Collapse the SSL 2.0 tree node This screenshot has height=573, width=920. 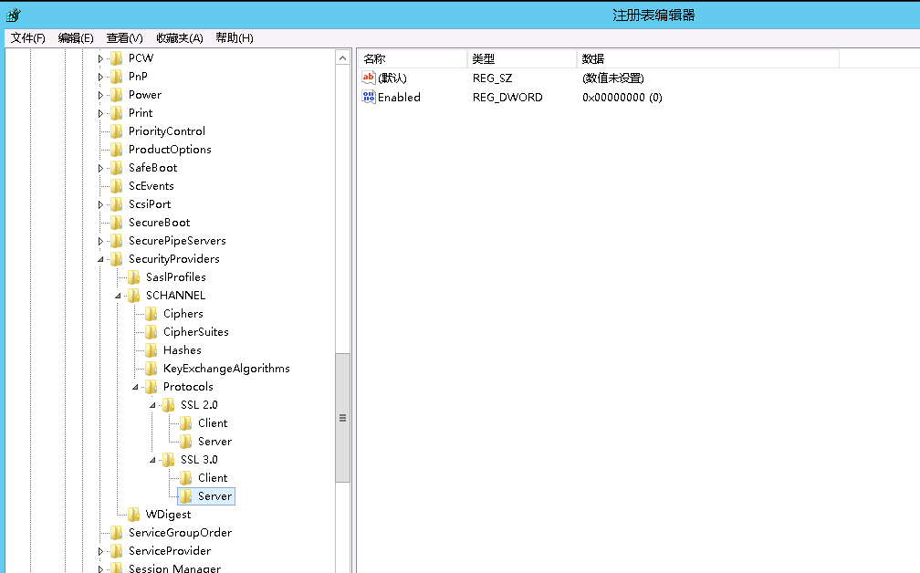coord(153,405)
